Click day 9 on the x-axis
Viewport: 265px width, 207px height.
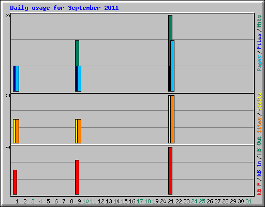point(79,201)
